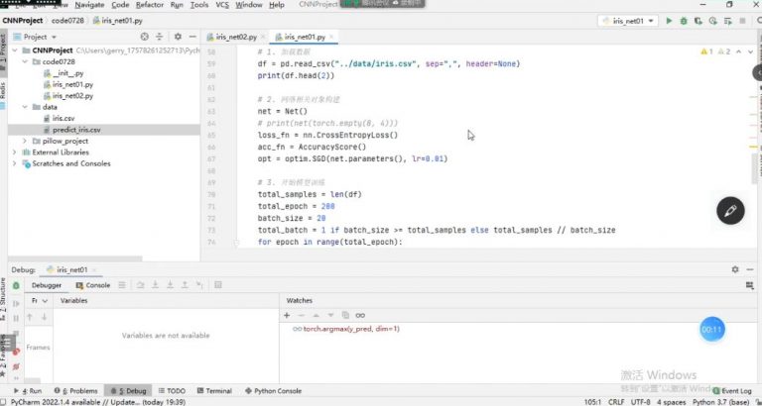This screenshot has width=762, height=406.
Task: Click the floating pen edit button
Action: 730,210
